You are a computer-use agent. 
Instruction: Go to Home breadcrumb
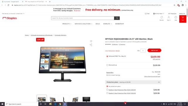click(x=27, y=35)
